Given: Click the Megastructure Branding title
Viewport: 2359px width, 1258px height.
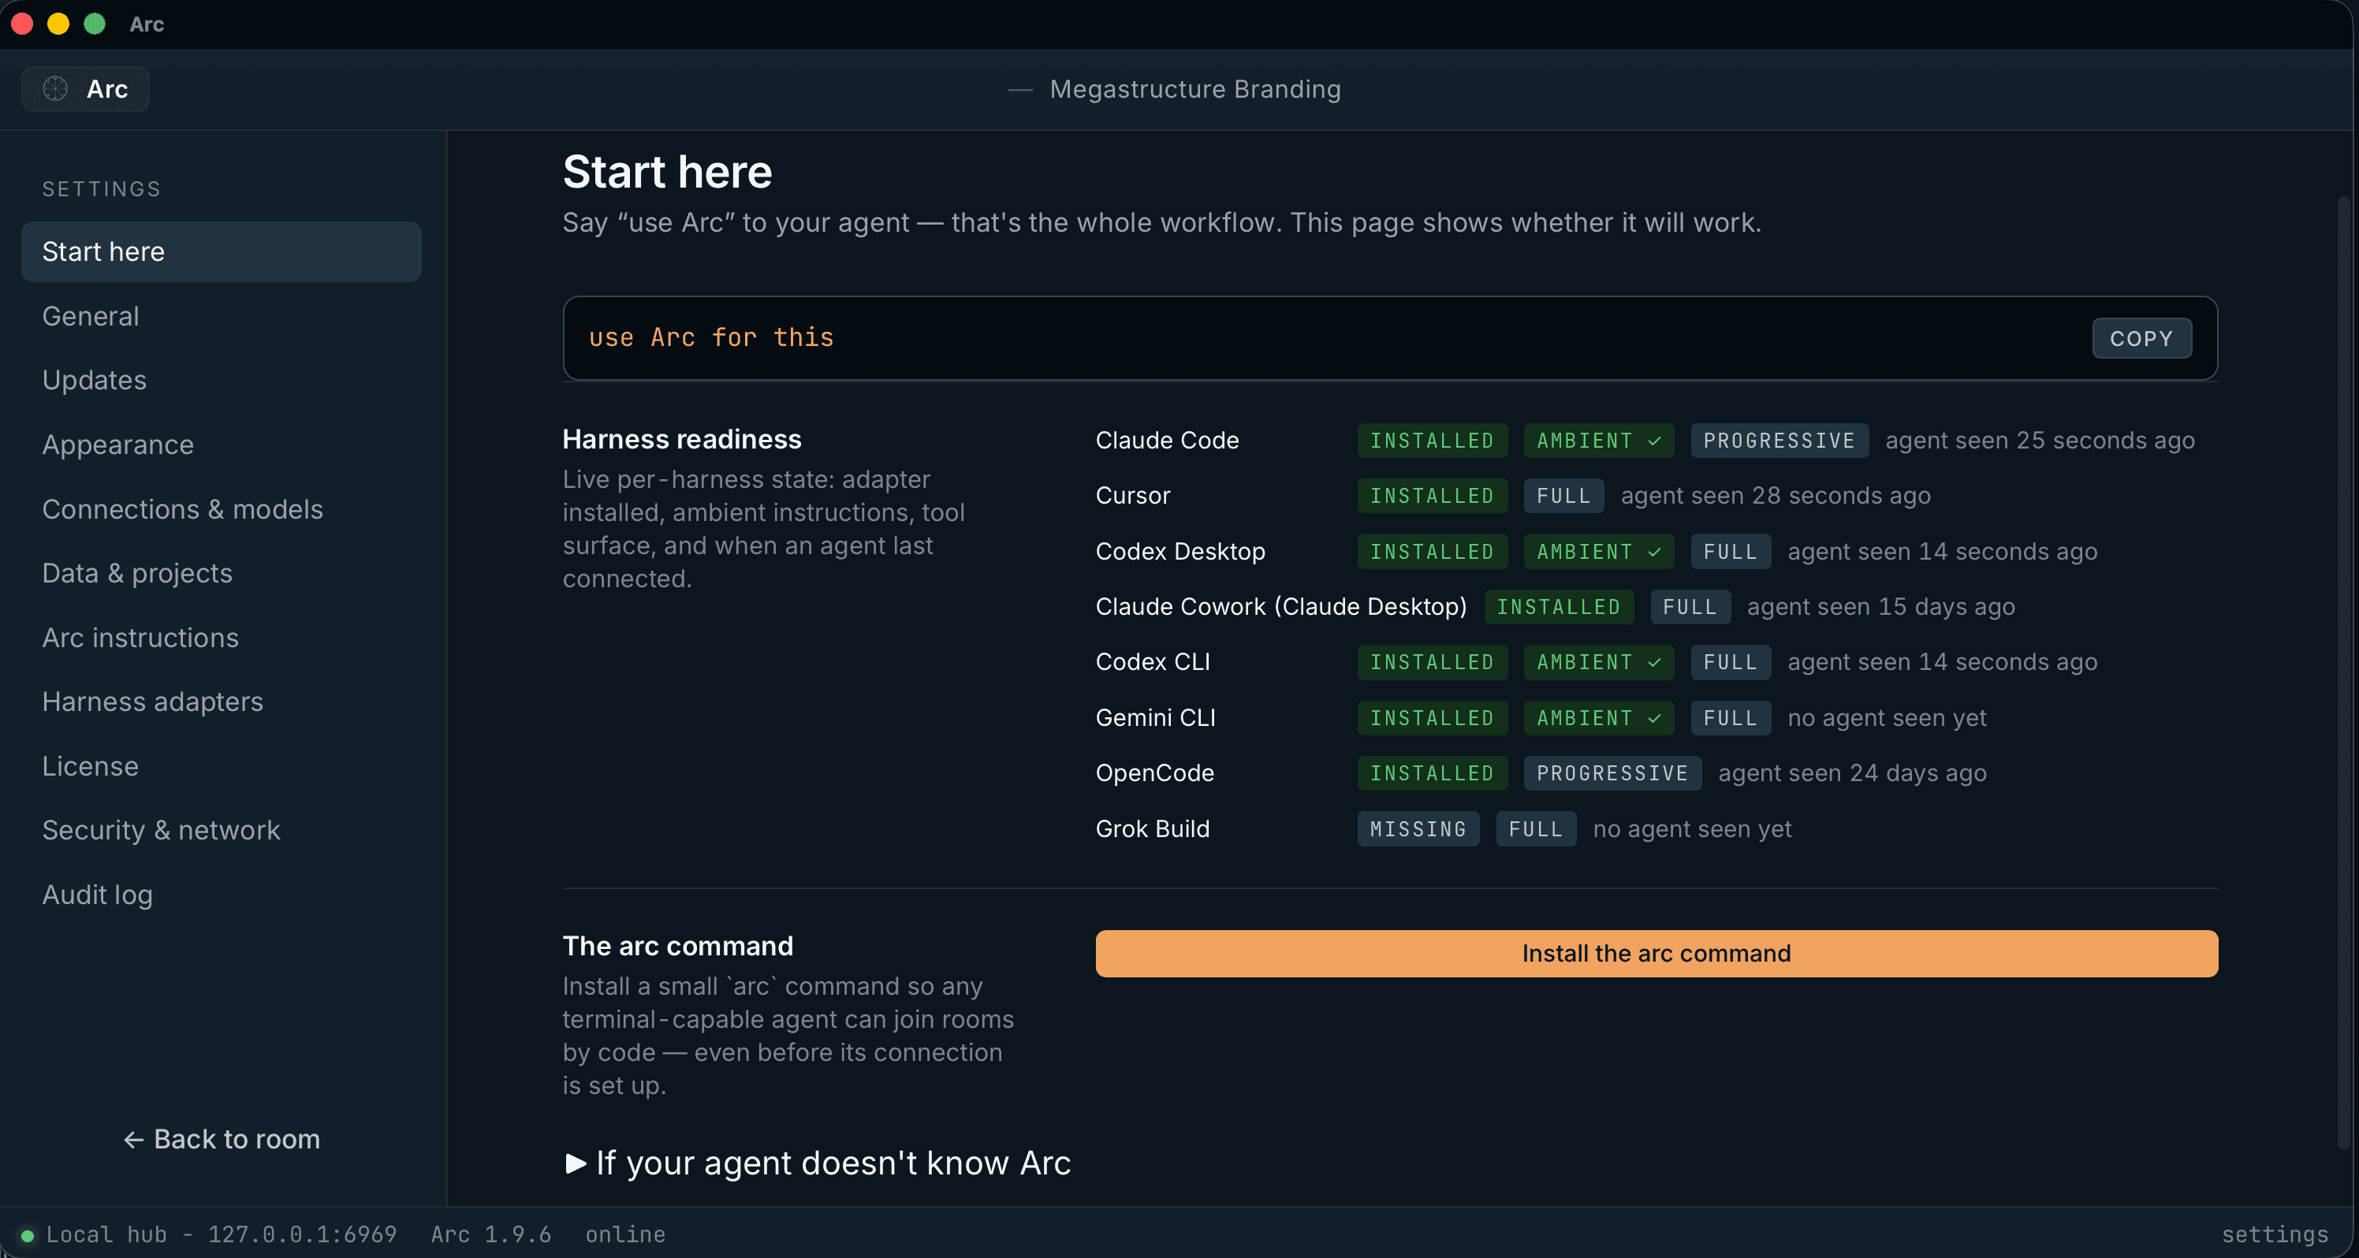Looking at the screenshot, I should [1194, 89].
